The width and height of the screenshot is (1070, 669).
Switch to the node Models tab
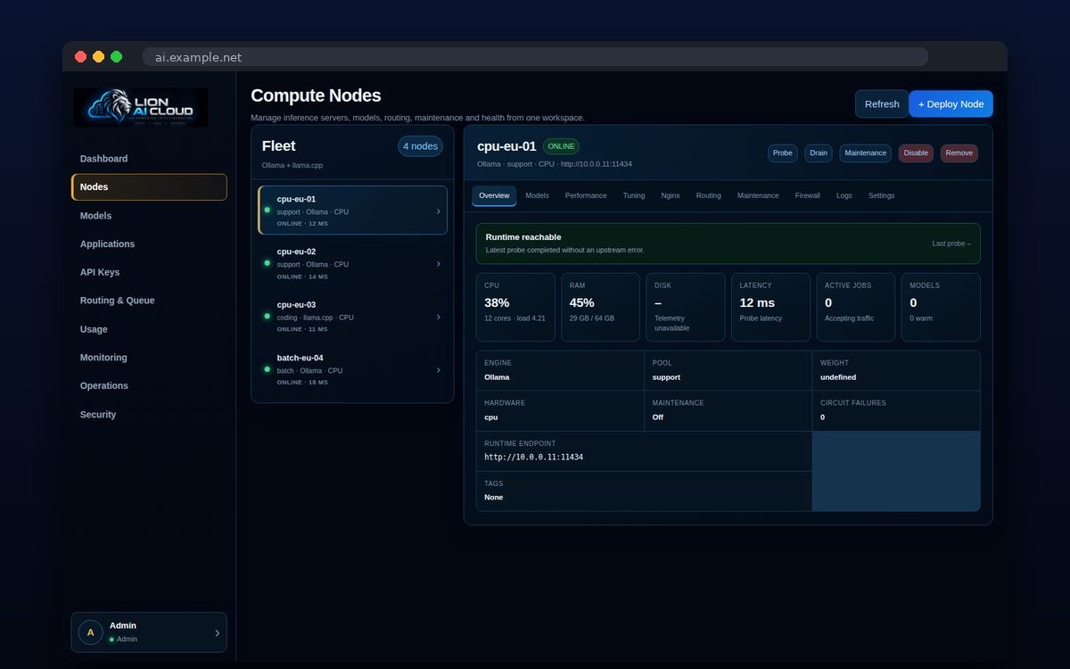point(537,195)
